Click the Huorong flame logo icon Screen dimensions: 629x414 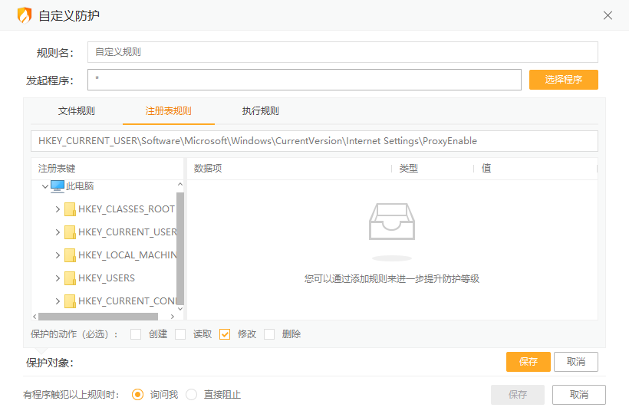(x=25, y=15)
